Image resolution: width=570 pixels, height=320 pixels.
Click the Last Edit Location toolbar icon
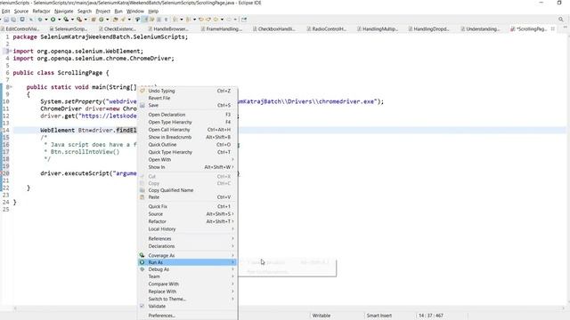pyautogui.click(x=201, y=20)
